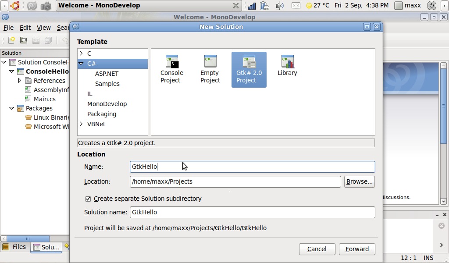449x263 pixels.
Task: Select the IL template category
Action: pos(89,94)
